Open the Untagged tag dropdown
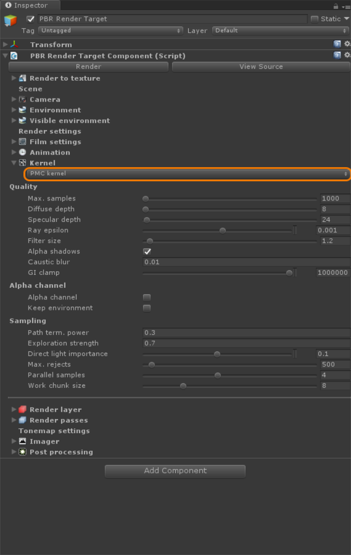The width and height of the screenshot is (351, 555). tap(110, 31)
